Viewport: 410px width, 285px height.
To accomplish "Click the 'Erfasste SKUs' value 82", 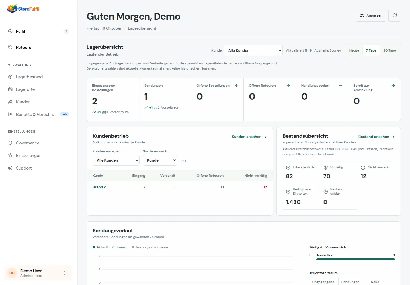I will point(289,176).
